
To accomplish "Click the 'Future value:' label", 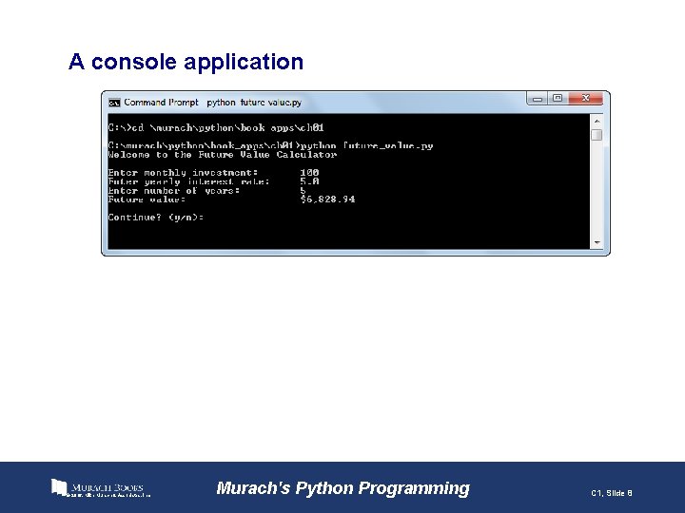I will click(147, 199).
